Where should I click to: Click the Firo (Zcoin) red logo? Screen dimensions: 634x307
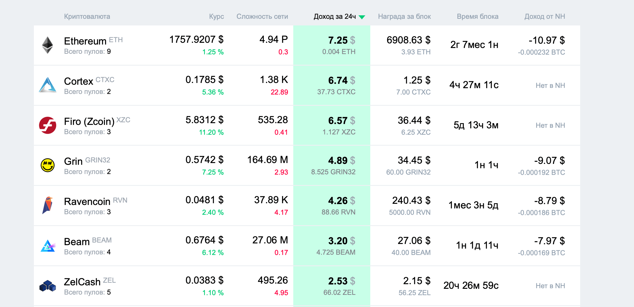(47, 125)
